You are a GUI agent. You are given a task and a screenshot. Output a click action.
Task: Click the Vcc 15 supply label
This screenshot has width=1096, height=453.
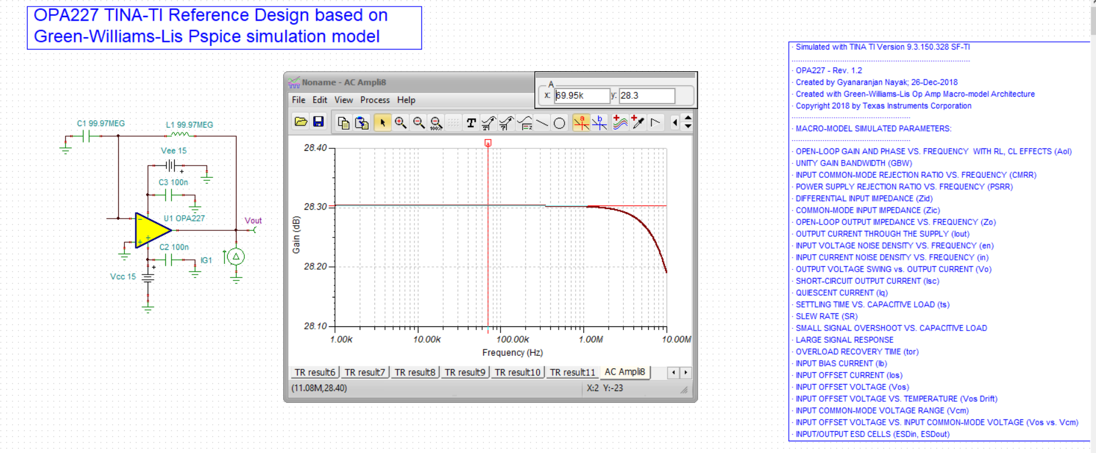point(123,276)
